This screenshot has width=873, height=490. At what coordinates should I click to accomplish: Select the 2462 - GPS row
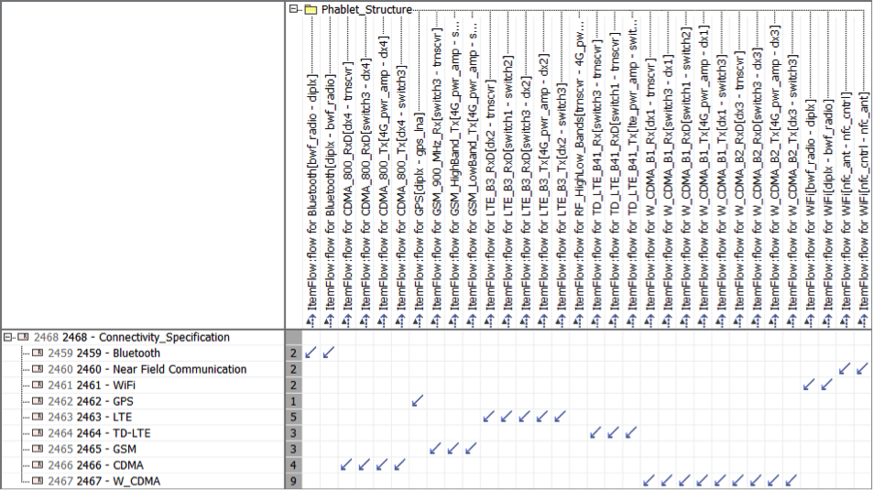point(90,401)
